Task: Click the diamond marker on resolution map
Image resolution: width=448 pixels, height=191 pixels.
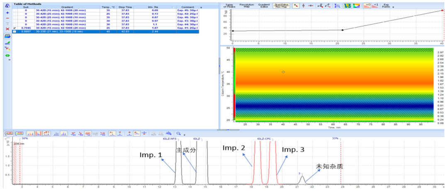Action: pos(283,72)
